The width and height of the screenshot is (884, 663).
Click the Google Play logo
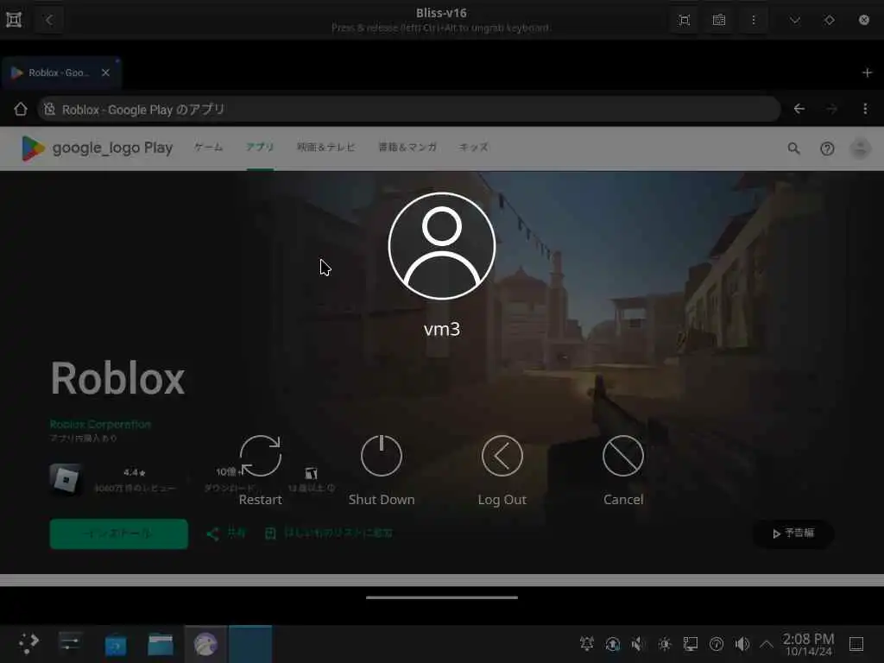pyautogui.click(x=97, y=148)
